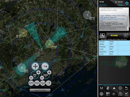
Task: Pause the simulation
Action: (x=102, y=94)
